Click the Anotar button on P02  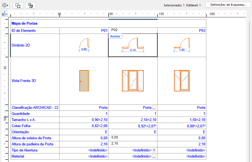click(115, 36)
